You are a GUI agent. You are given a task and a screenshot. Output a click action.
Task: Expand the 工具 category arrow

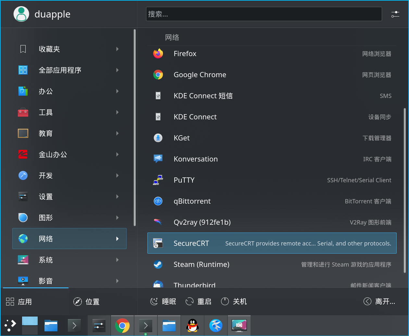pos(118,112)
